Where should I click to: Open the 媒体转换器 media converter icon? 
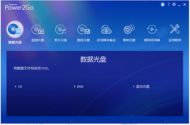pyautogui.click(x=152, y=30)
